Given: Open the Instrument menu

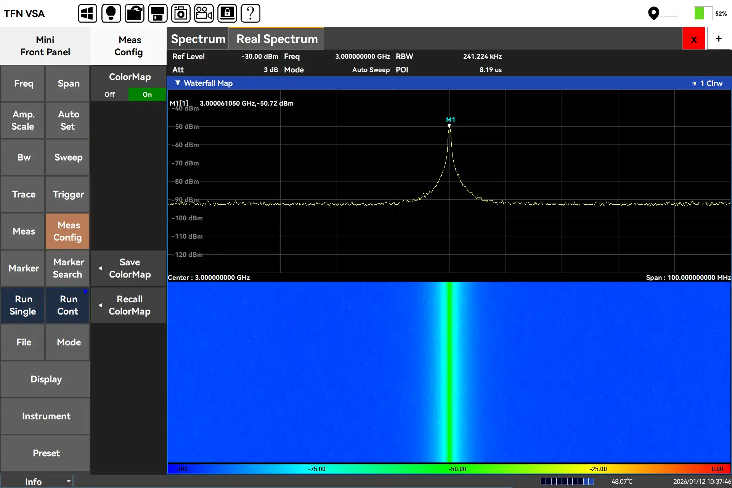Looking at the screenshot, I should coord(46,416).
